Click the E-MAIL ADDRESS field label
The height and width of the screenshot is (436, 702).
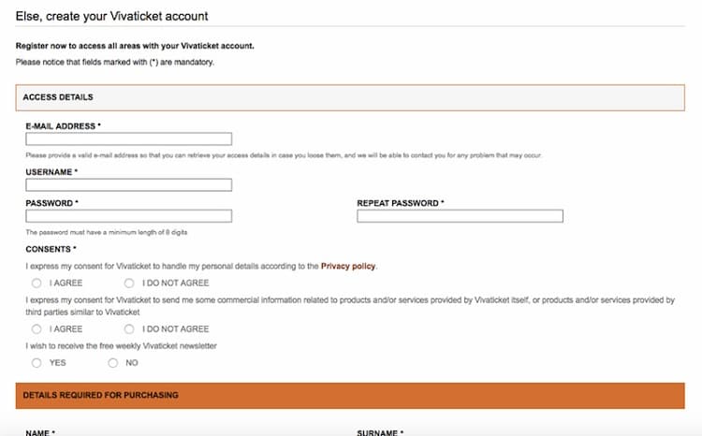point(63,125)
